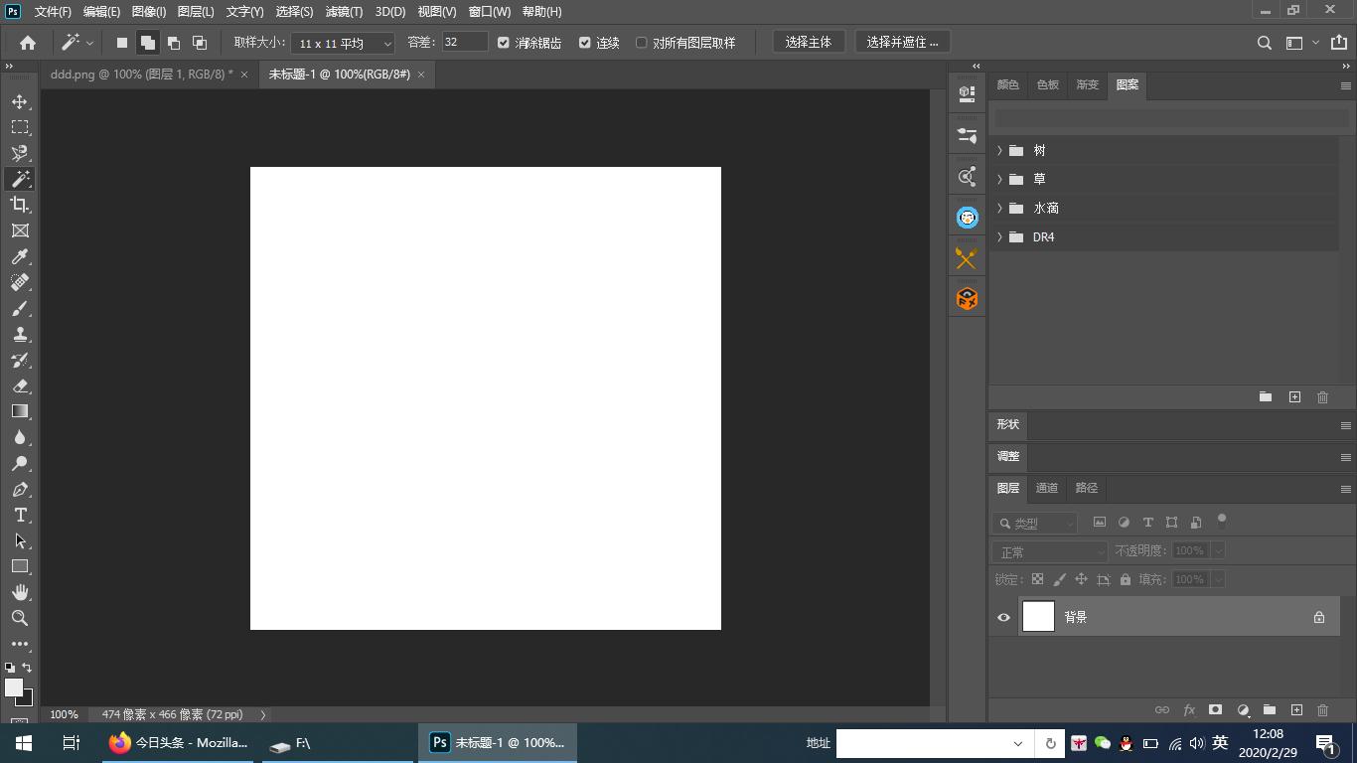Select the Horizontal Type tool
1357x763 pixels.
click(20, 515)
